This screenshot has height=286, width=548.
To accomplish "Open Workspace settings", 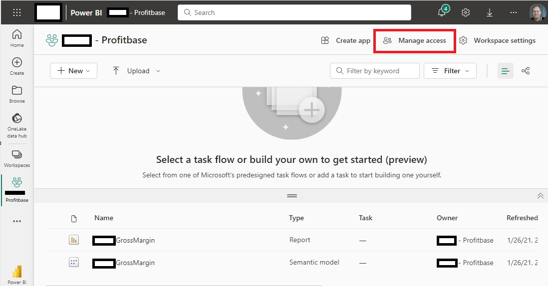I will click(x=497, y=40).
